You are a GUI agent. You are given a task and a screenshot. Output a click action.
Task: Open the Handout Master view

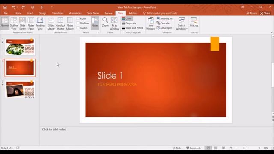pos(60,24)
